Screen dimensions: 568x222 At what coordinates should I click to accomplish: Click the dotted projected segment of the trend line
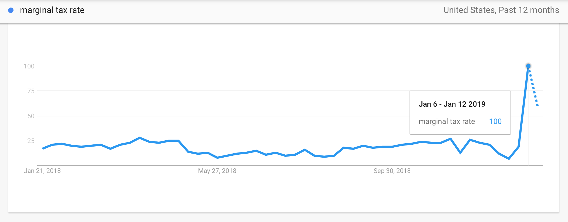[x=533, y=86]
